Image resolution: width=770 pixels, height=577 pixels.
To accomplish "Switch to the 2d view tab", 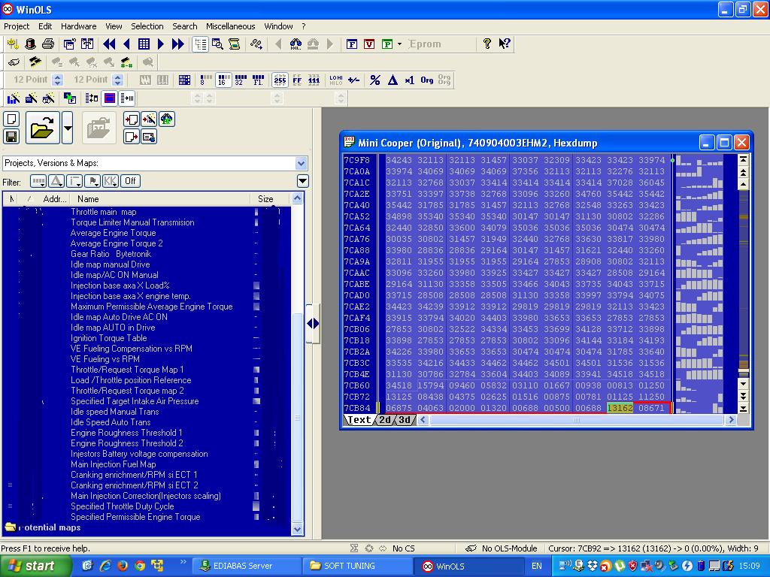I will tap(385, 420).
